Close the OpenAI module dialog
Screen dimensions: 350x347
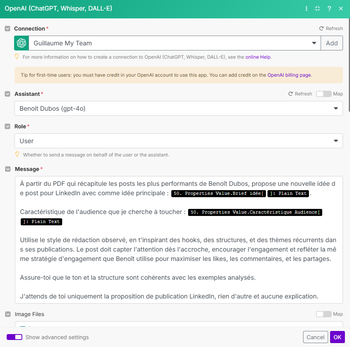tap(341, 9)
